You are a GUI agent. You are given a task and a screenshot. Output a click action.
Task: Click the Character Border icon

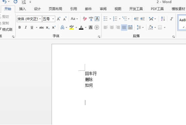[x=97, y=19]
